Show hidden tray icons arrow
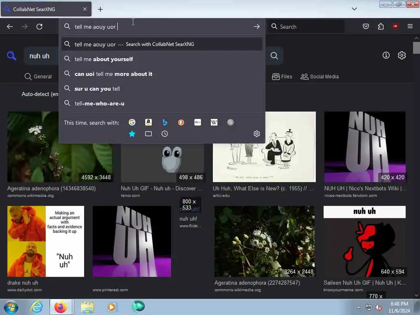Image resolution: width=420 pixels, height=315 pixels. 358,308
